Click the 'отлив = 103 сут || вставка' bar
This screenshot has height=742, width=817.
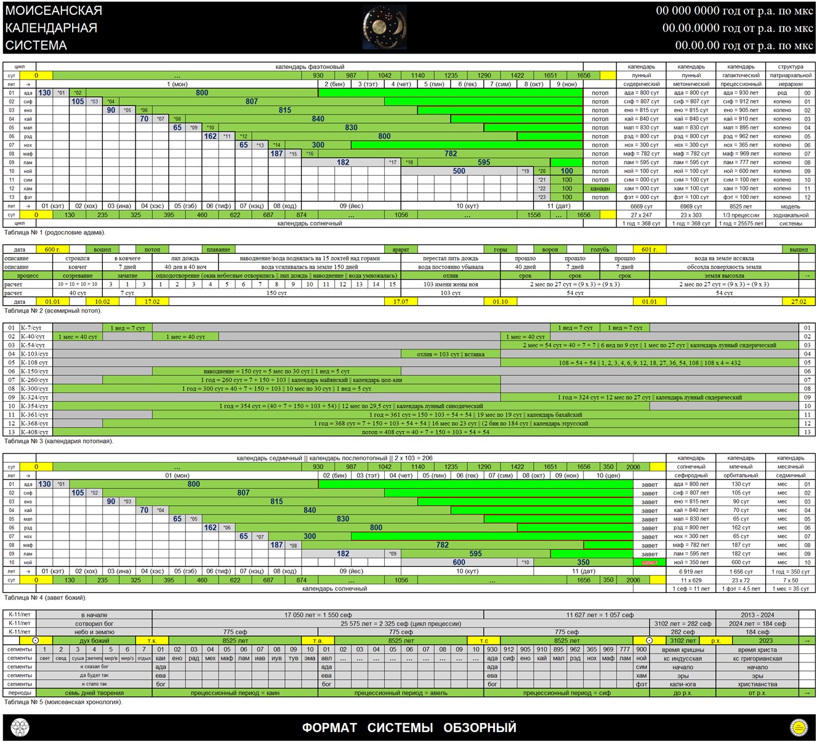pyautogui.click(x=451, y=354)
